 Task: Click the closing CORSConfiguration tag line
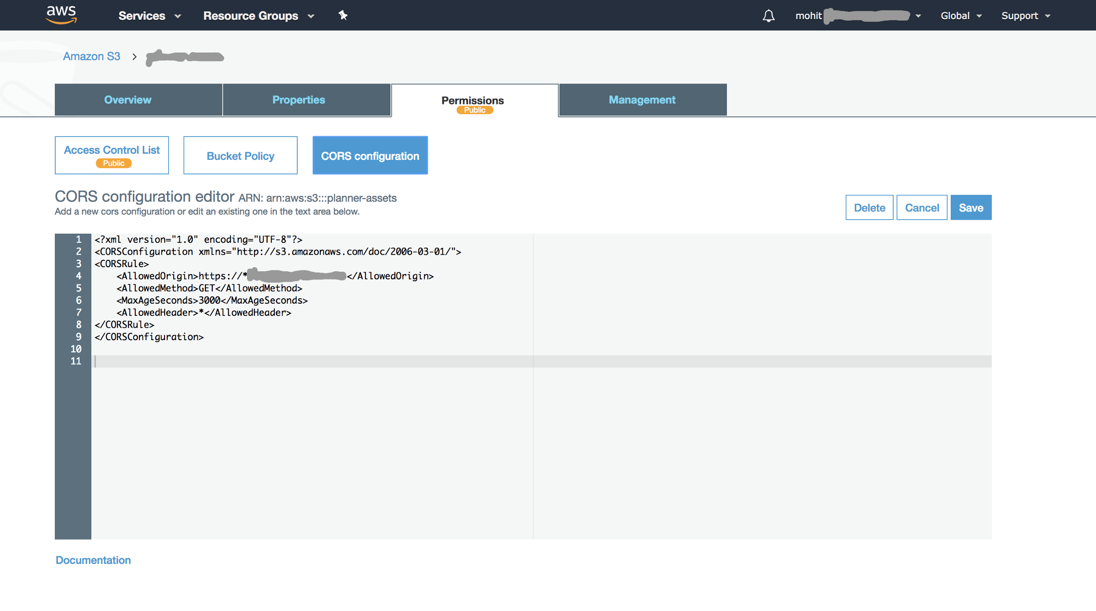pyautogui.click(x=149, y=337)
